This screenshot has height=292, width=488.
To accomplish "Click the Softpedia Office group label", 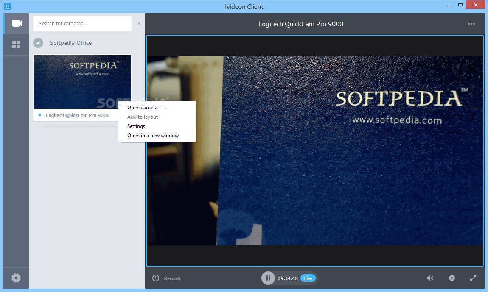I will (x=70, y=43).
